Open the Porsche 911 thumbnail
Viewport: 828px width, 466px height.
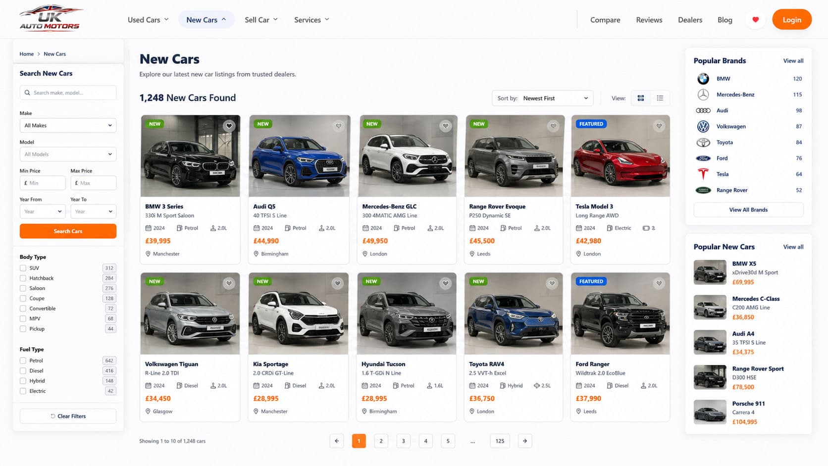710,412
